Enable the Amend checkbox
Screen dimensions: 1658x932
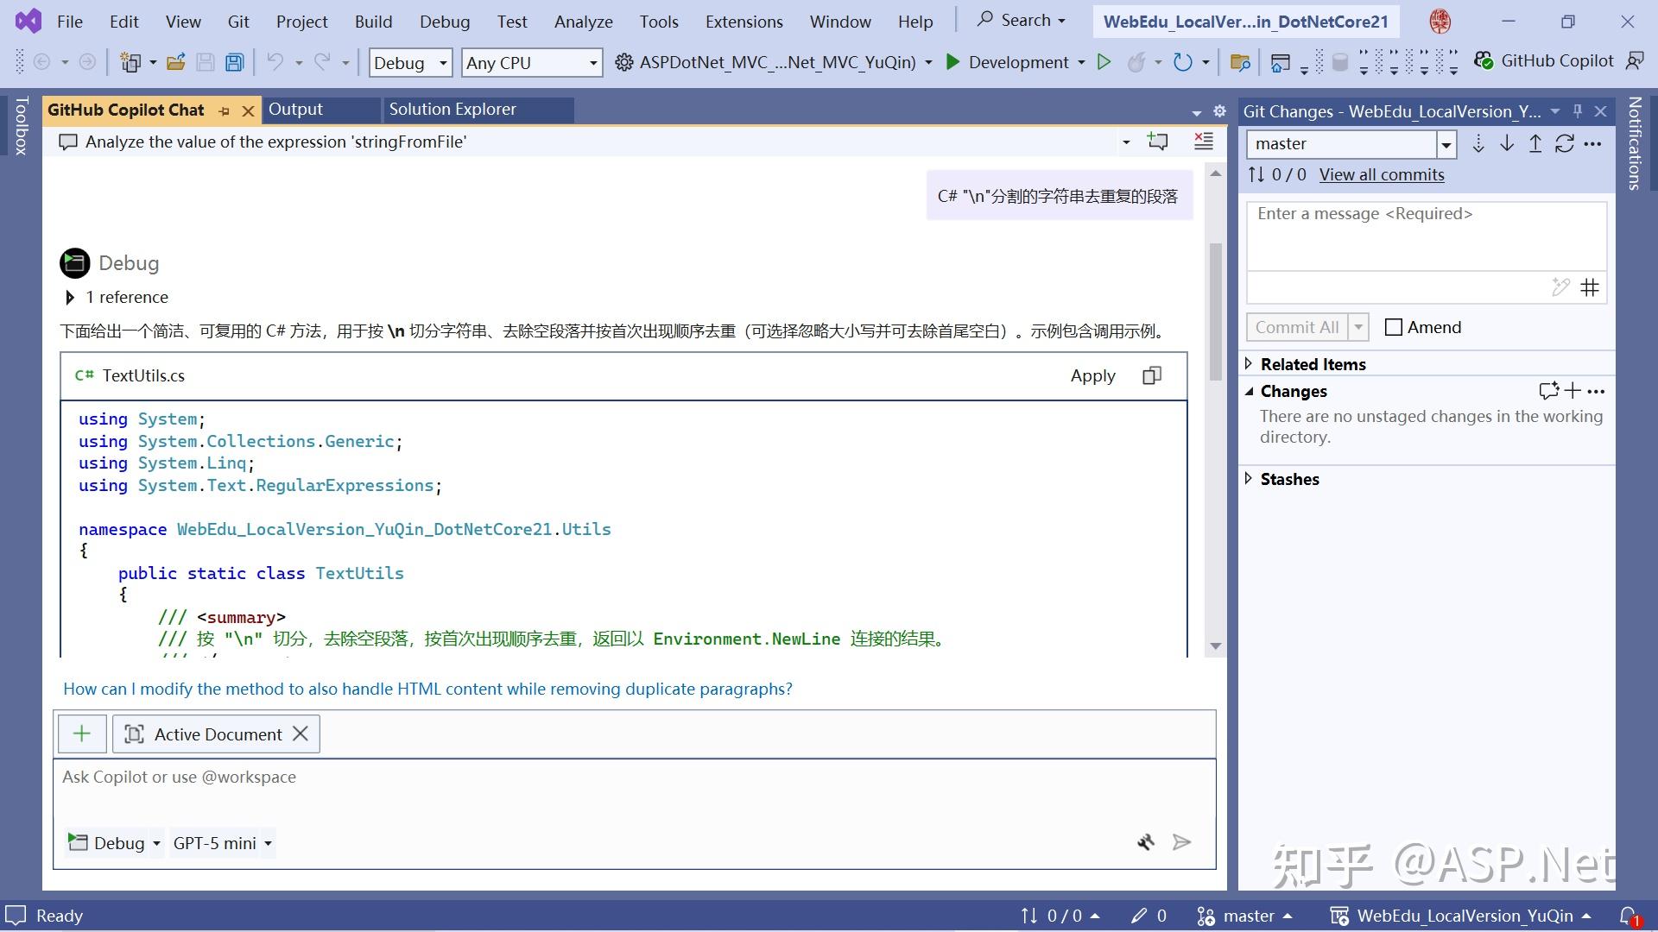coord(1393,327)
